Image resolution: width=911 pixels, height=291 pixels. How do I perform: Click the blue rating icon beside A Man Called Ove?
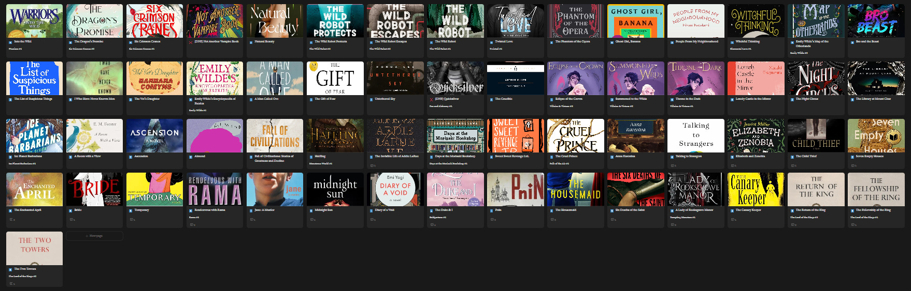click(x=251, y=99)
